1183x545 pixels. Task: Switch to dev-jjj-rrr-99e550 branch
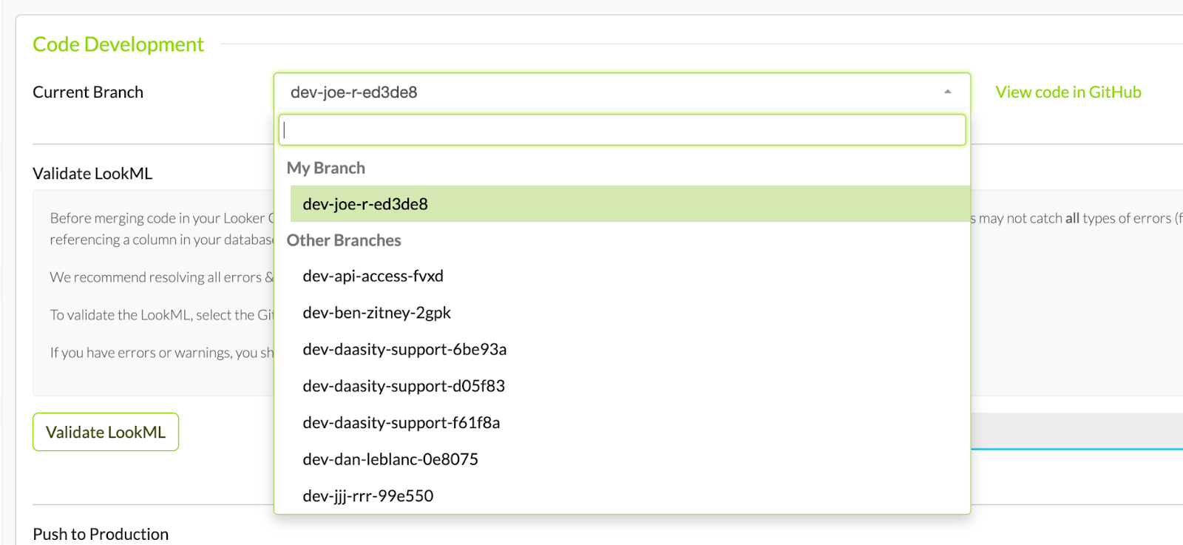(368, 495)
